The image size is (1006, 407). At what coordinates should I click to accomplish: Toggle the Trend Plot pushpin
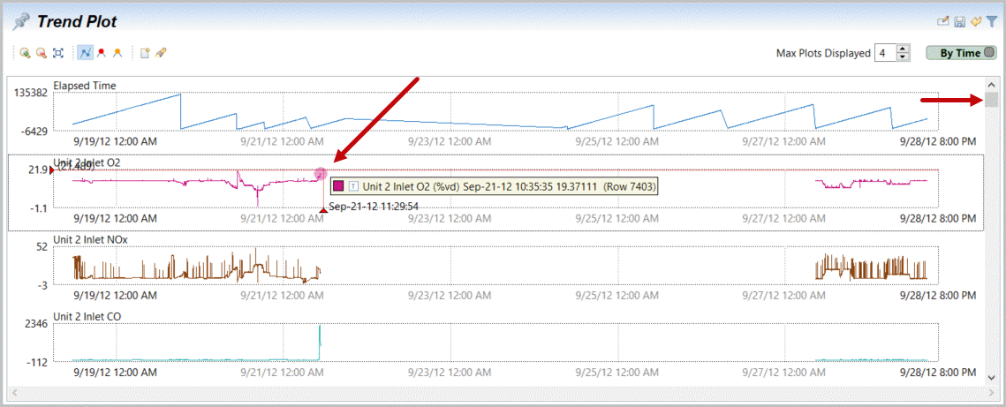pyautogui.click(x=21, y=21)
